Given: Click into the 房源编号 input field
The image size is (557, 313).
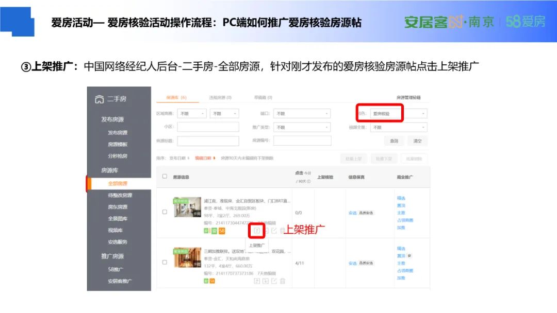Looking at the screenshot, I should click(x=302, y=141).
